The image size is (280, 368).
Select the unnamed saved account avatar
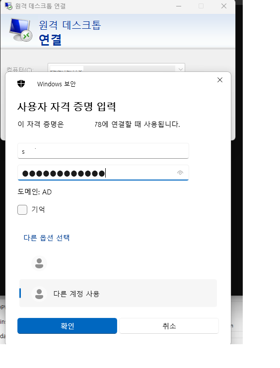(39, 263)
